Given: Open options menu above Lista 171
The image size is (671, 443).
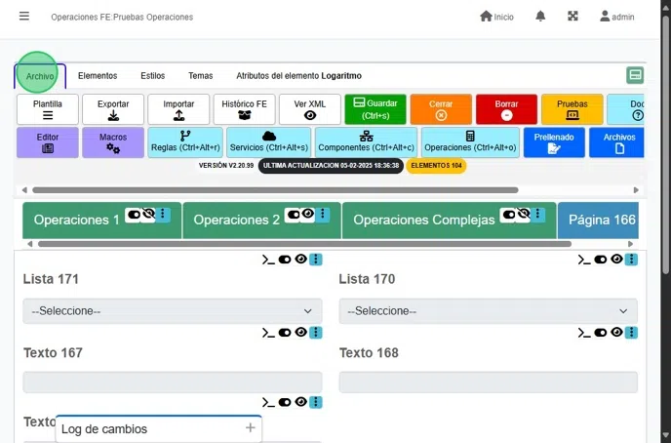Looking at the screenshot, I should [x=316, y=260].
